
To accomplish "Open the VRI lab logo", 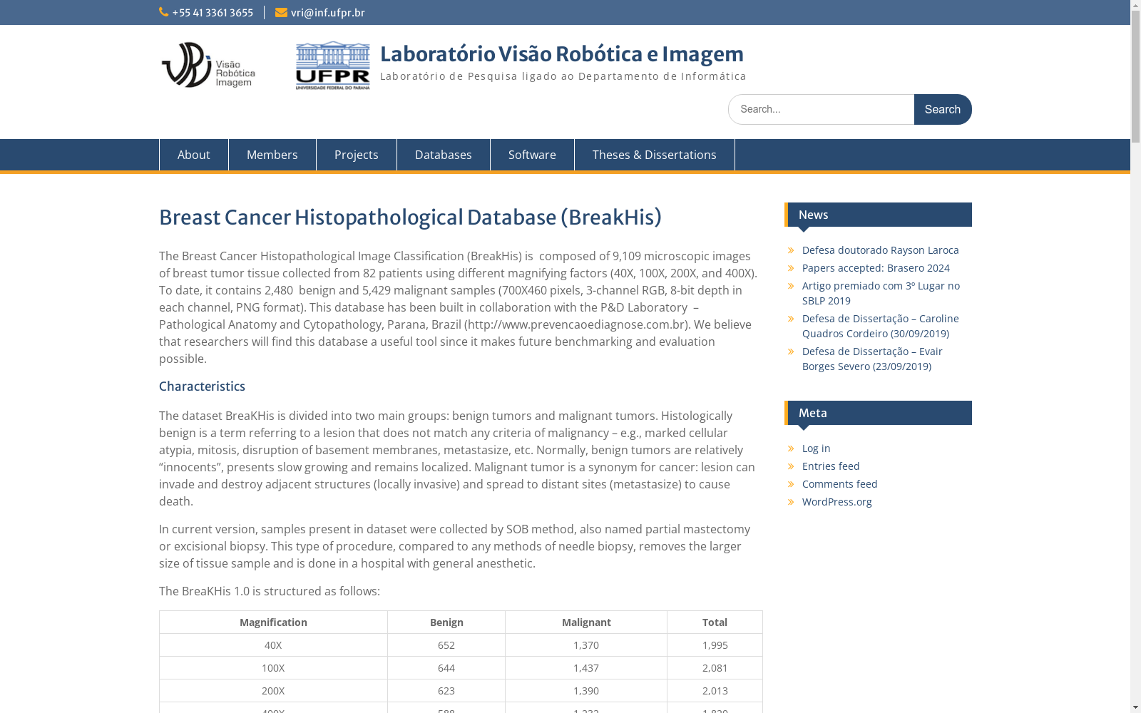I will (x=208, y=65).
